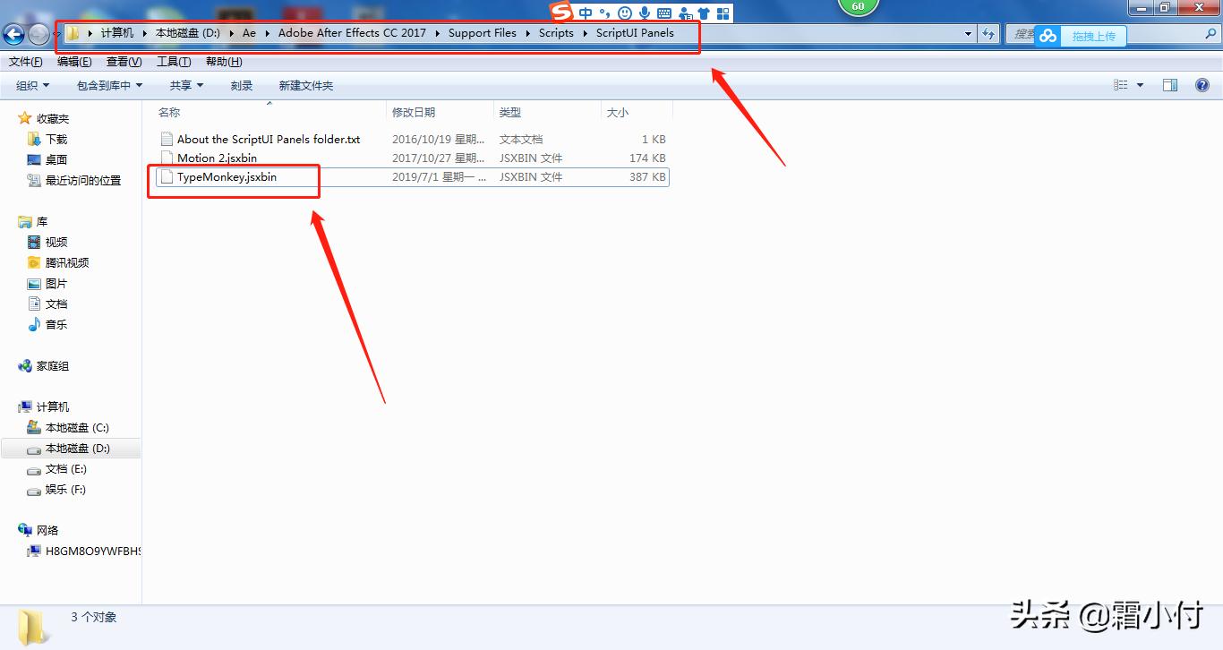
Task: Expand the address bar history dropdown arrow
Action: [x=969, y=34]
